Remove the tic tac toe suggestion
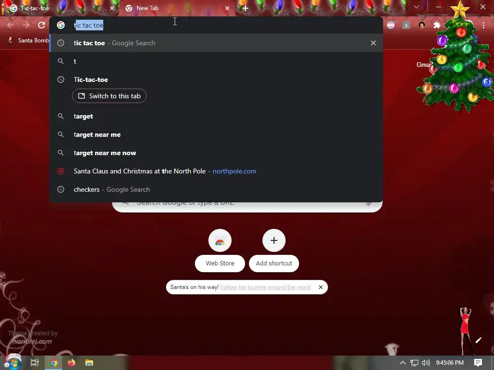The width and height of the screenshot is (494, 370). (373, 43)
